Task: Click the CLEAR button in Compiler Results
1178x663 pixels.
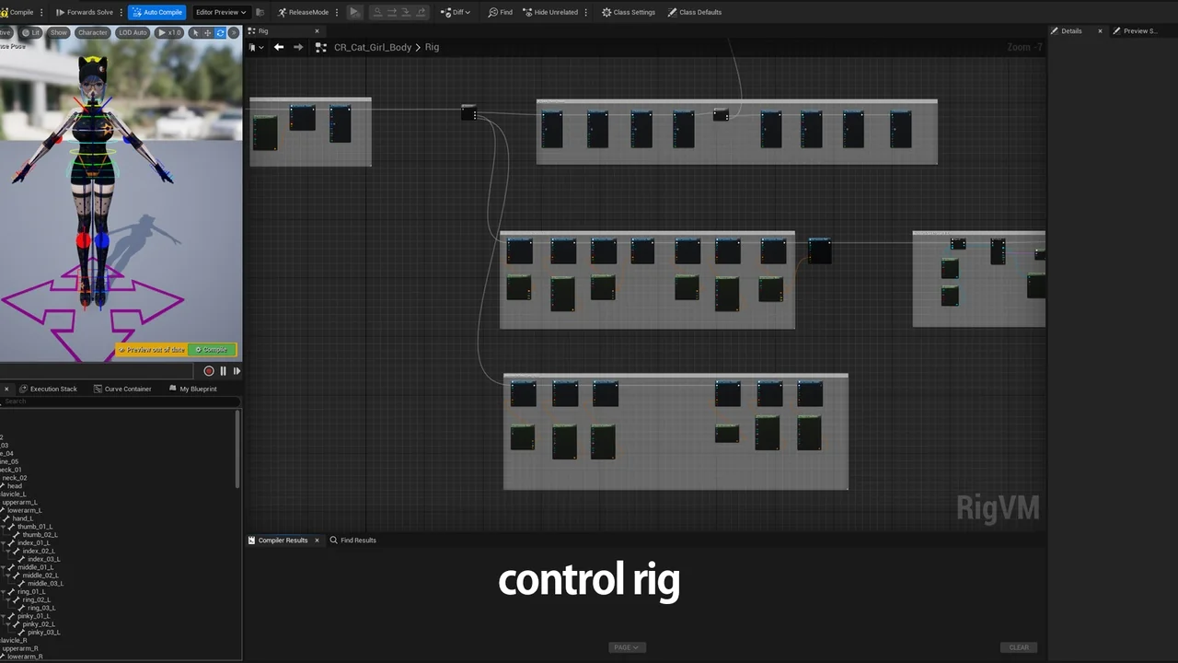Action: [x=1018, y=647]
